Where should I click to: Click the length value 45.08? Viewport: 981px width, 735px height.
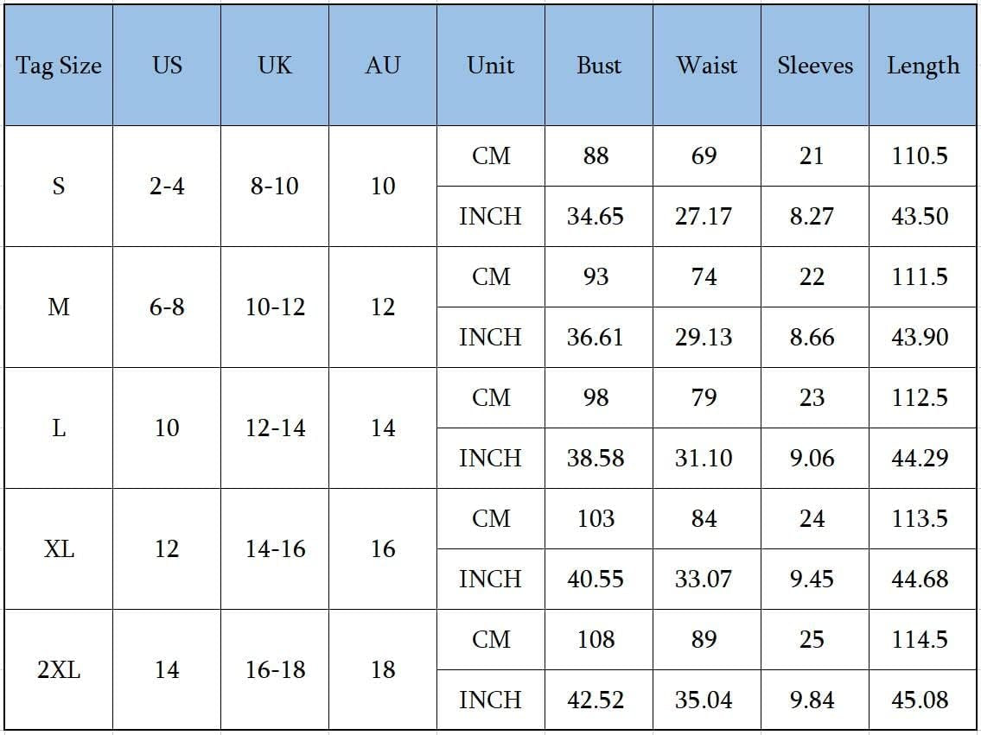point(920,700)
